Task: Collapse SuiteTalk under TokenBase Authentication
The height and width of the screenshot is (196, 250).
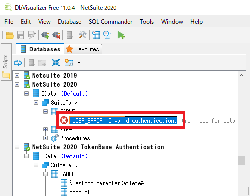Action: coord(36,165)
